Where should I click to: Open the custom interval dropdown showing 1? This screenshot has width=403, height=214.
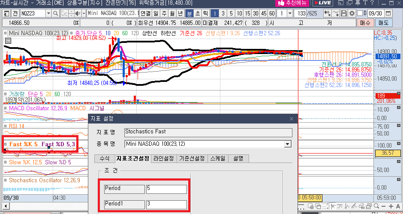(290, 13)
